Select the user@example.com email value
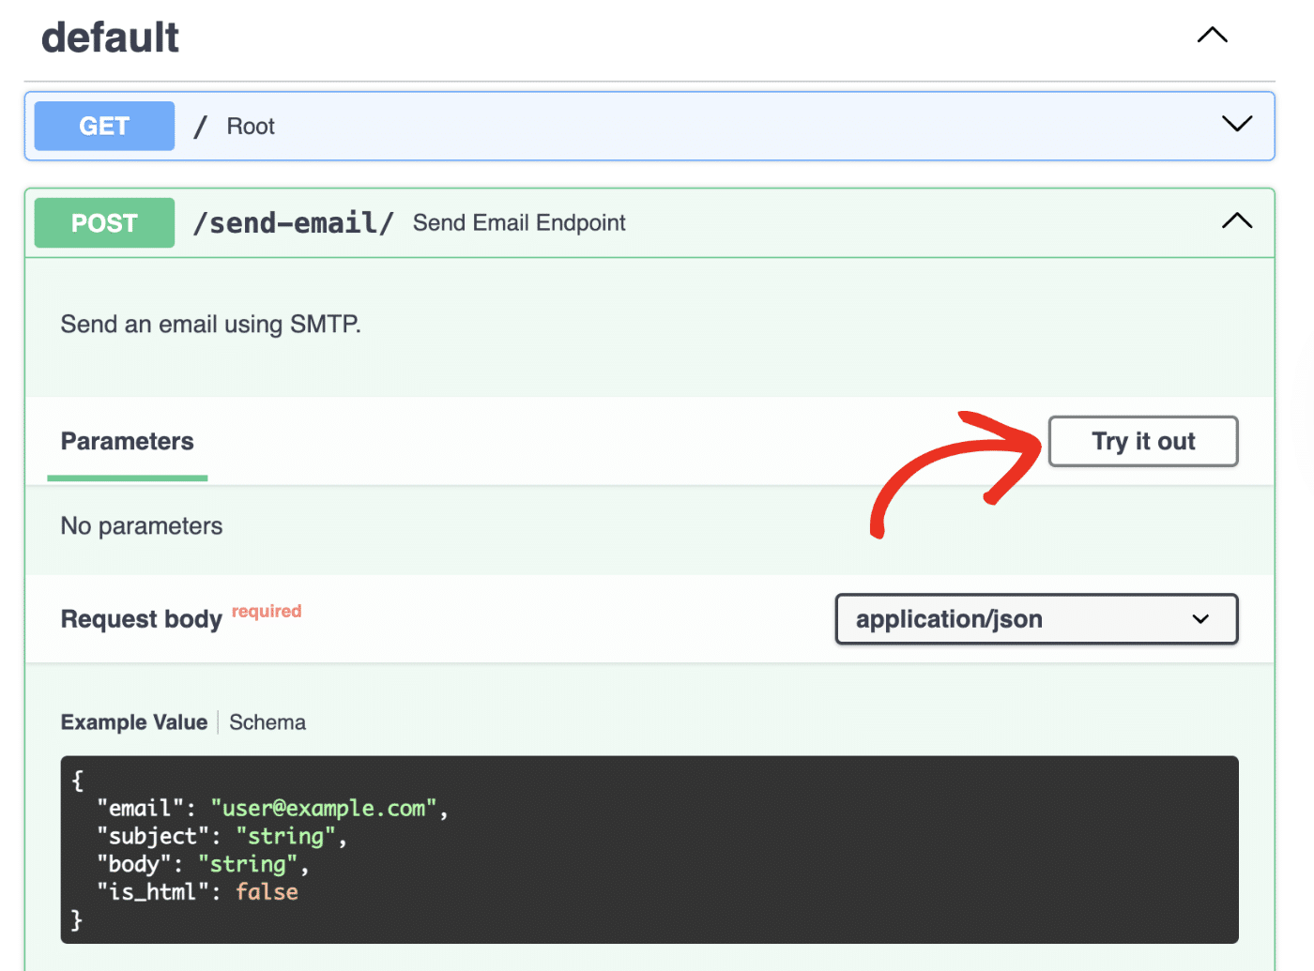This screenshot has height=971, width=1314. coord(323,808)
